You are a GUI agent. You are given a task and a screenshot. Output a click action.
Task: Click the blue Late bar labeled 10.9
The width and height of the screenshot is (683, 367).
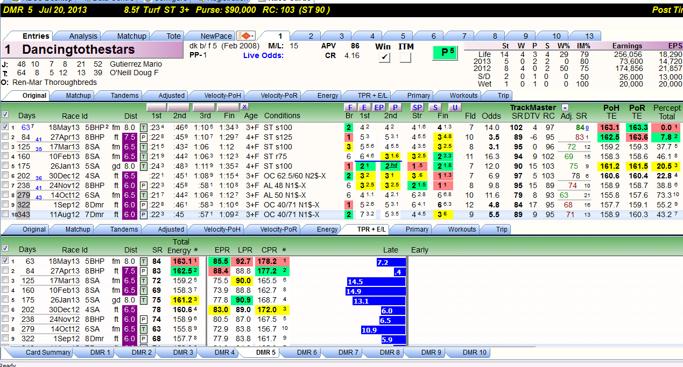click(x=383, y=330)
